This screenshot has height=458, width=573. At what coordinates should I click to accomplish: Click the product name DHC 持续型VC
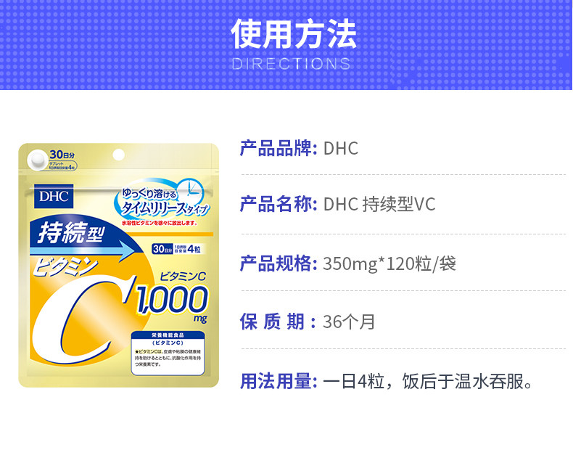pos(379,204)
